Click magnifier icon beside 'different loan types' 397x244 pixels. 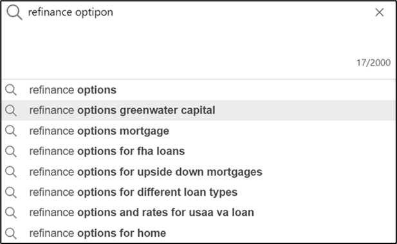tap(11, 192)
